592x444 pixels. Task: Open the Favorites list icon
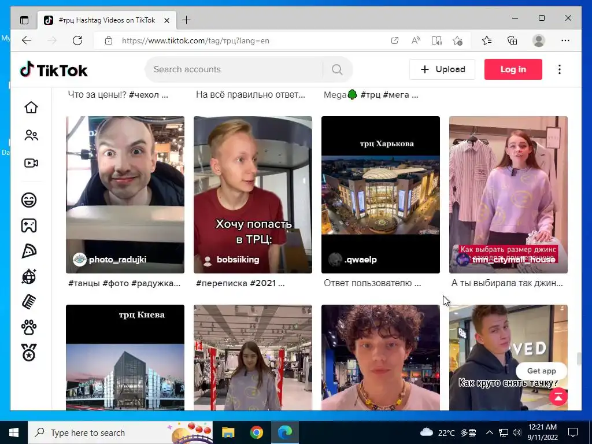[x=487, y=40]
